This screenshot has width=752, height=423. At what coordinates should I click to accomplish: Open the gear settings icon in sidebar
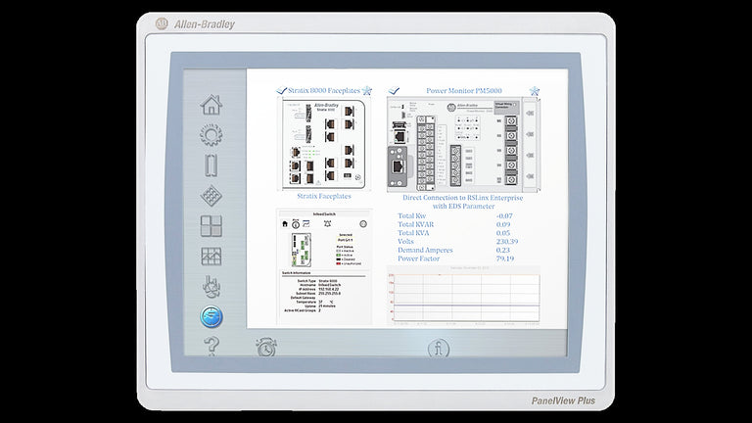[x=211, y=135]
